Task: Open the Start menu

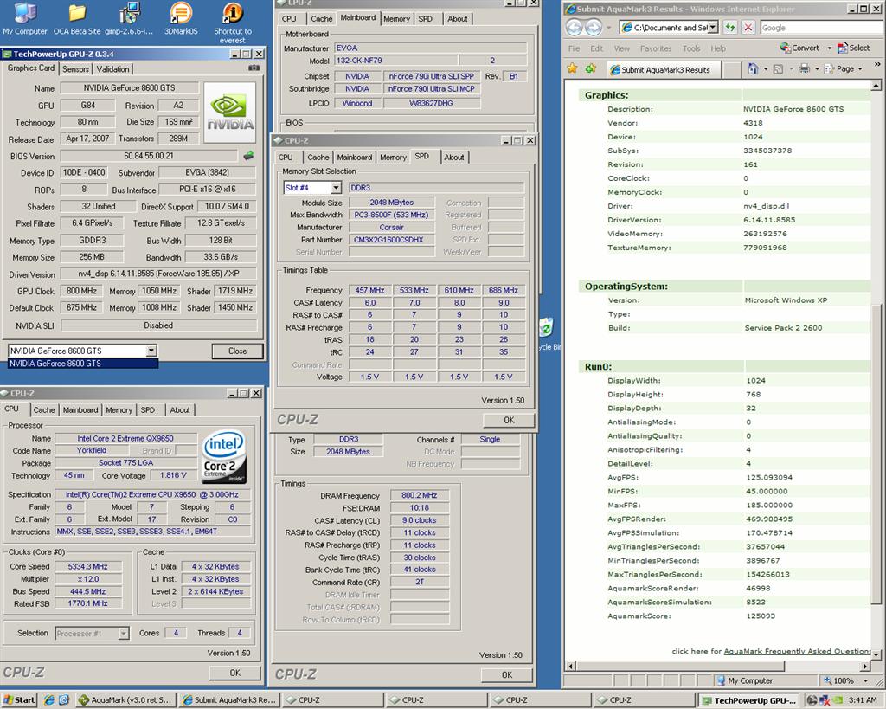Action: (19, 700)
